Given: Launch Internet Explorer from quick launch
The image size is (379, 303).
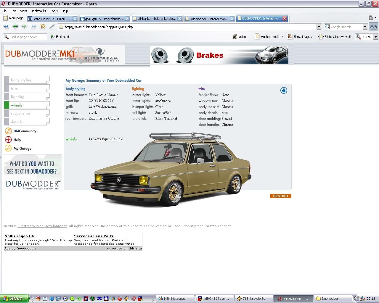Looking at the screenshot, I should pos(52,299).
